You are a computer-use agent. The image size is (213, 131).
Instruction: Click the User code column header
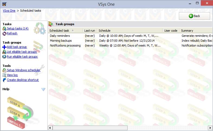click(171, 31)
